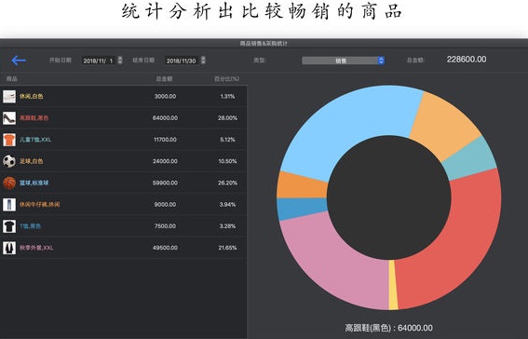This screenshot has width=528, height=339.
Task: Adjust the end date stepper arrows
Action: point(203,61)
